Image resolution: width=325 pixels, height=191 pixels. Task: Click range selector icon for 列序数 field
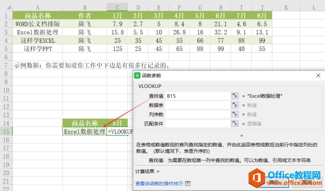235,114
